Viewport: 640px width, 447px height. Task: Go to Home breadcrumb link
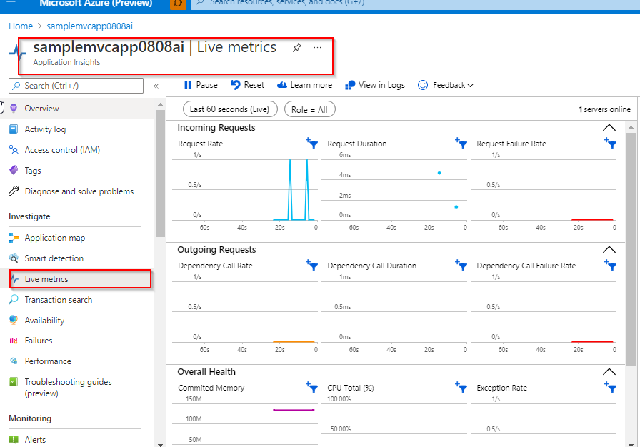pos(21,26)
